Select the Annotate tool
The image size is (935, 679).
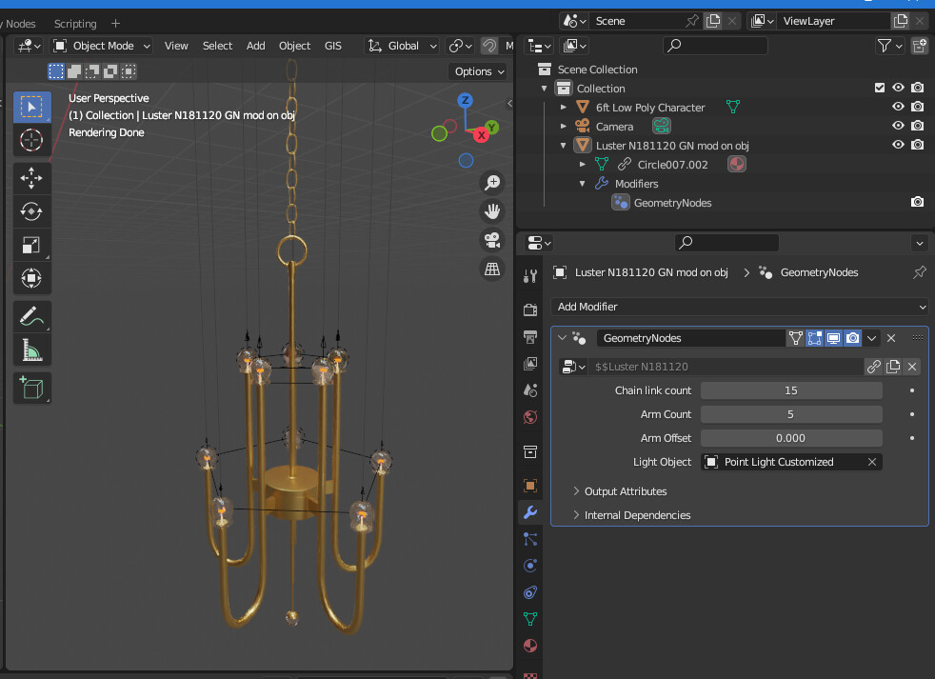31,317
